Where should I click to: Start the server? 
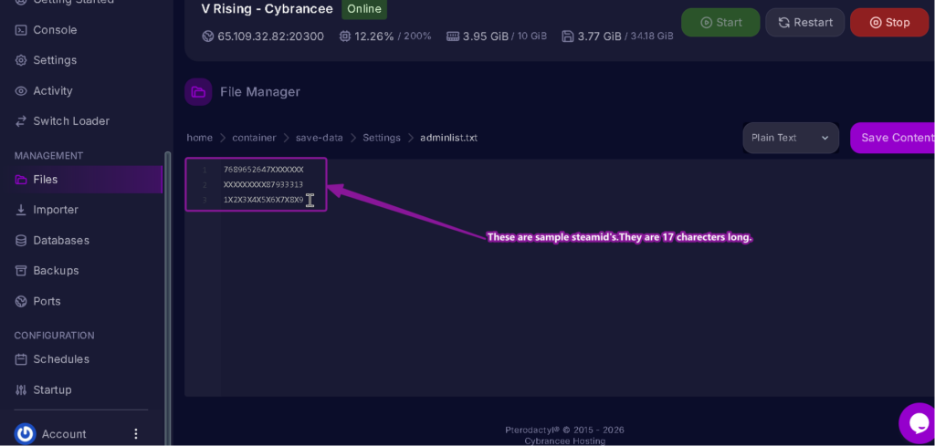720,23
